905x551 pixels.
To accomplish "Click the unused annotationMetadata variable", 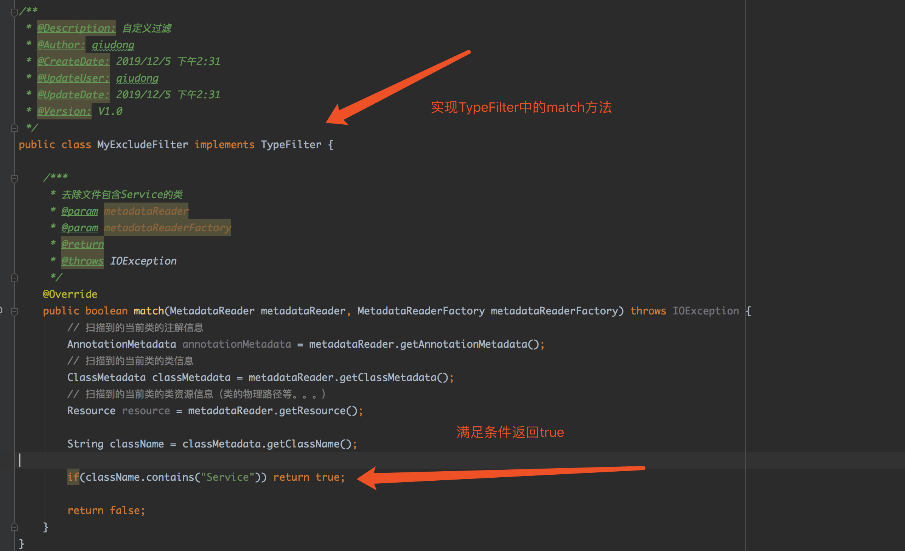I will pos(236,344).
